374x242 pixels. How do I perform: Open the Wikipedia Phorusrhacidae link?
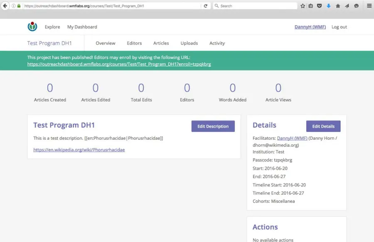pyautogui.click(x=79, y=150)
